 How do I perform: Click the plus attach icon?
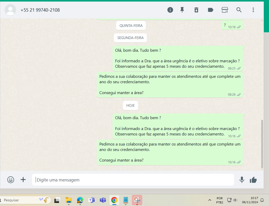(x=23, y=180)
